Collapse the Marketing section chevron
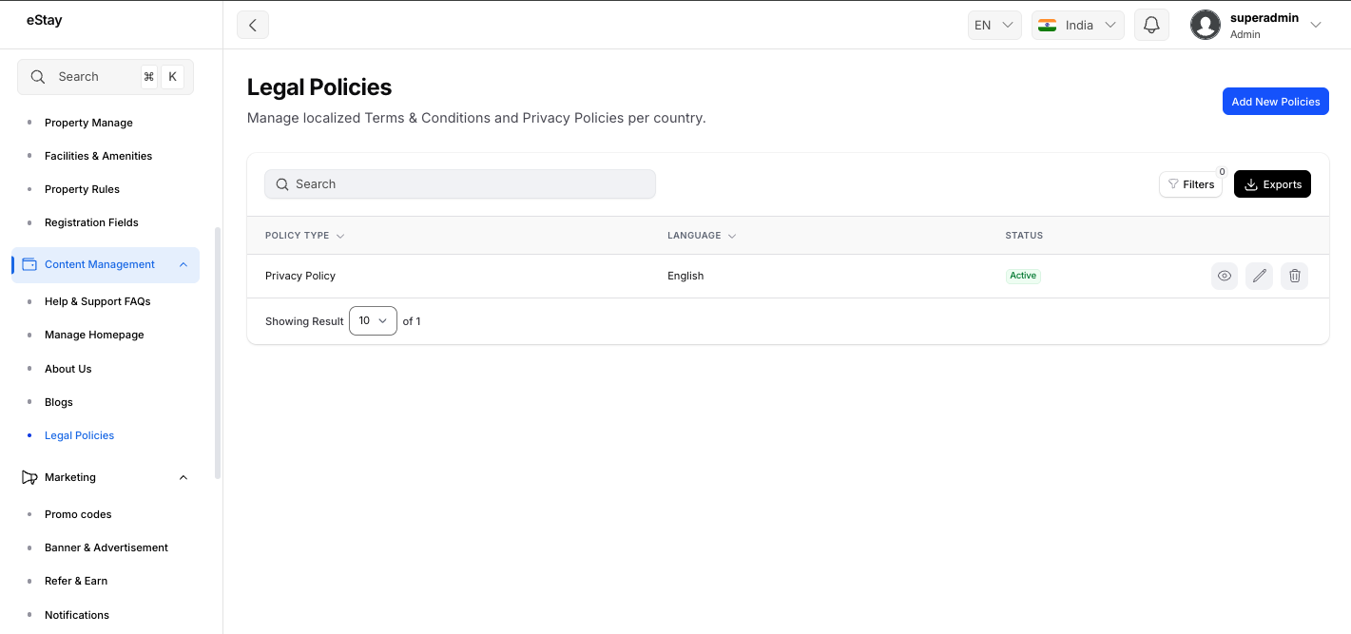This screenshot has width=1351, height=634. (x=183, y=477)
